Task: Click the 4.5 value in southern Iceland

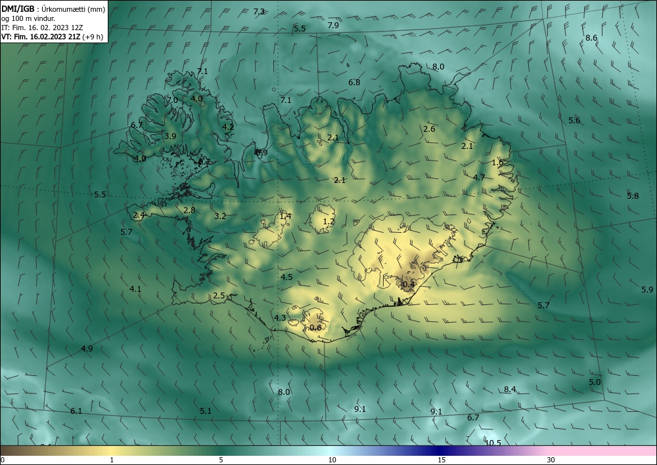Action: 286,277
